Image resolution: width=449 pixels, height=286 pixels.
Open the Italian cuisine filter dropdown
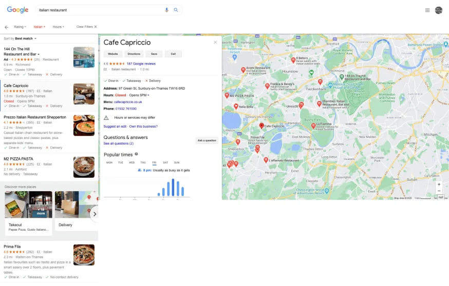(39, 27)
